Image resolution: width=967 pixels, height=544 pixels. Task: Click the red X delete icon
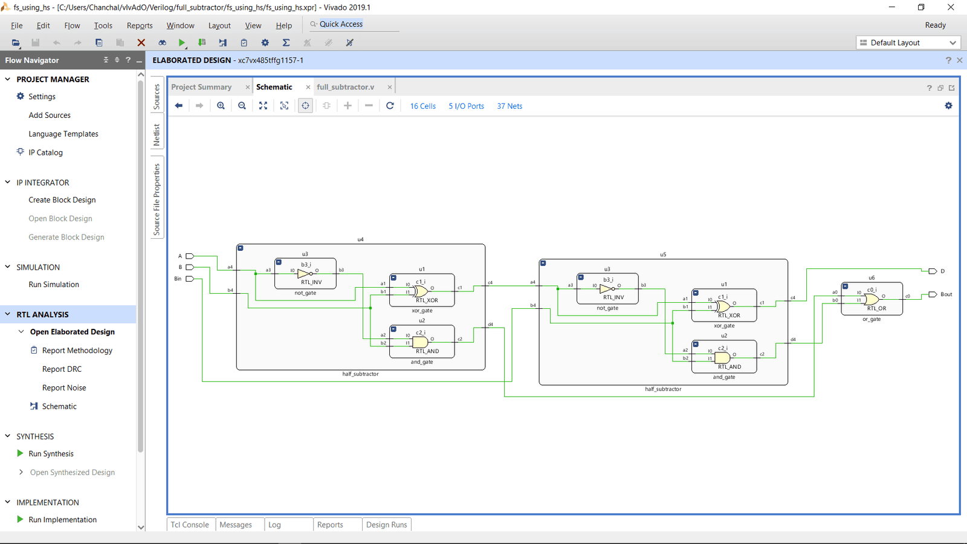click(141, 42)
